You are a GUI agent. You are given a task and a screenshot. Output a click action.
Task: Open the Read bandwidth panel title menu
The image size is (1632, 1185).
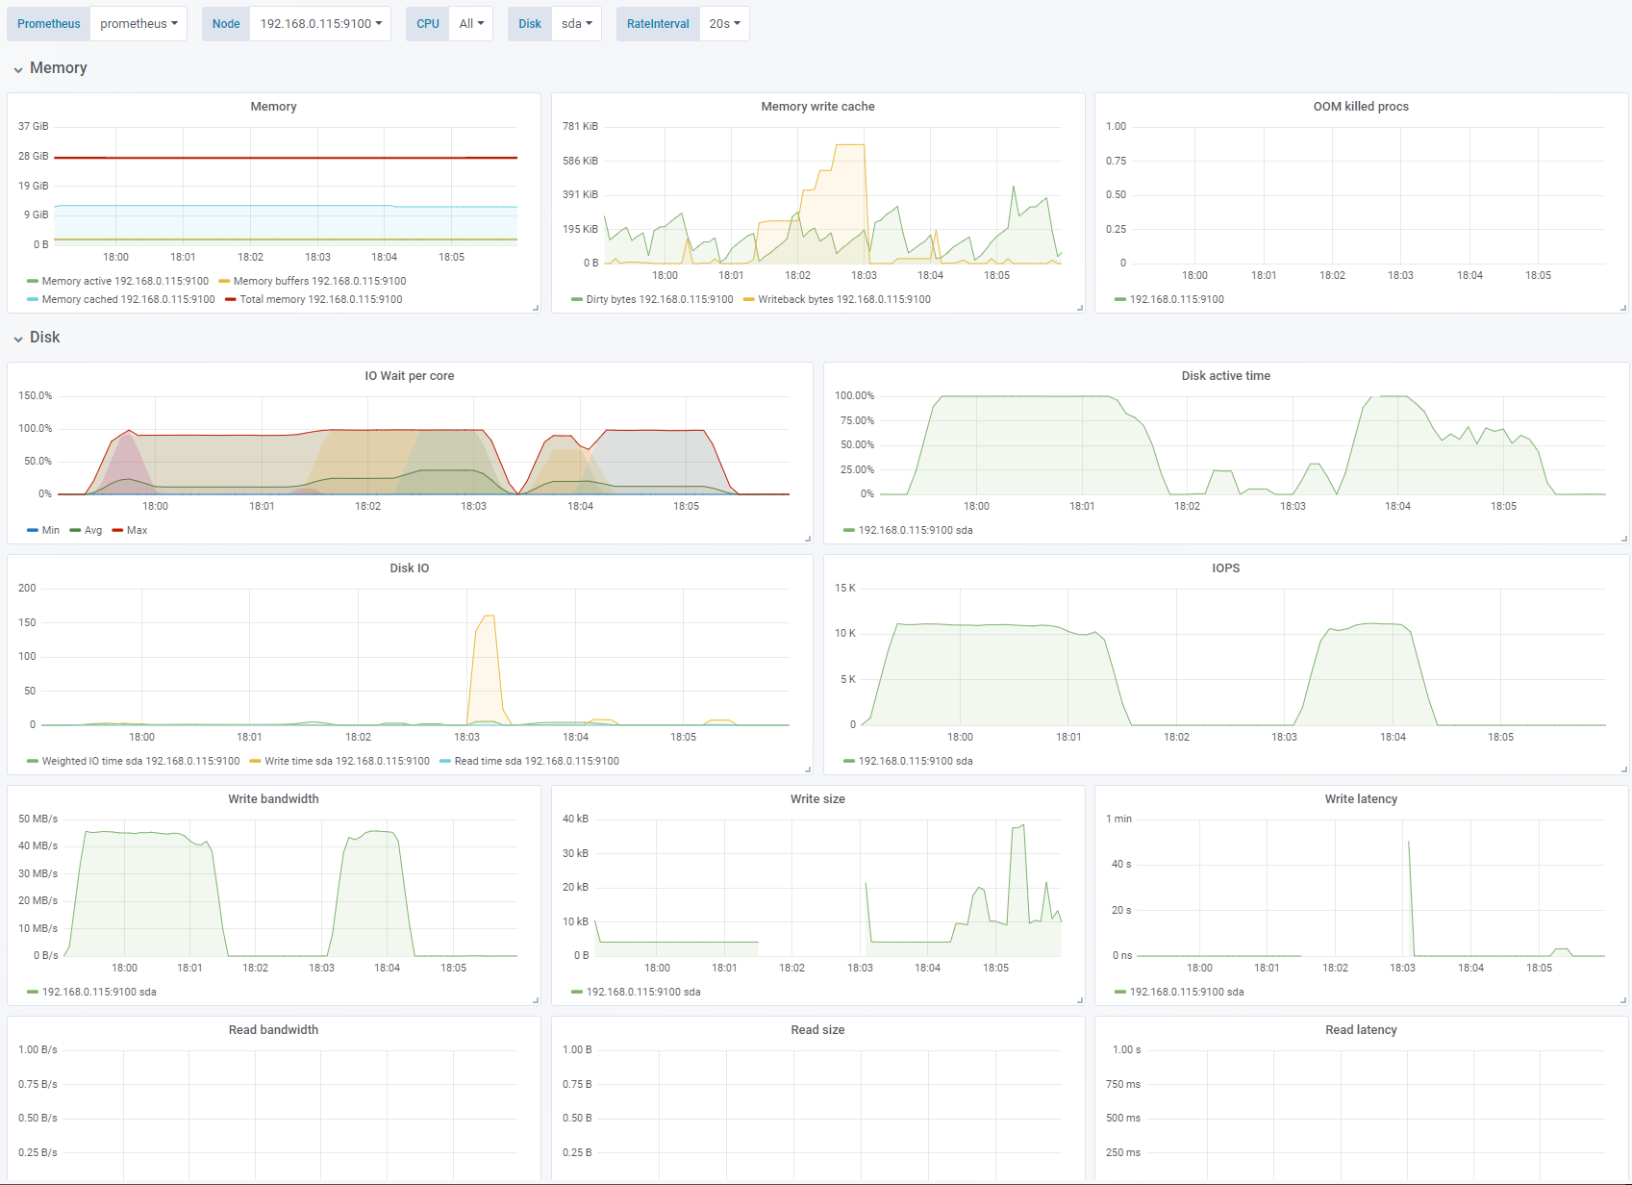(274, 1030)
